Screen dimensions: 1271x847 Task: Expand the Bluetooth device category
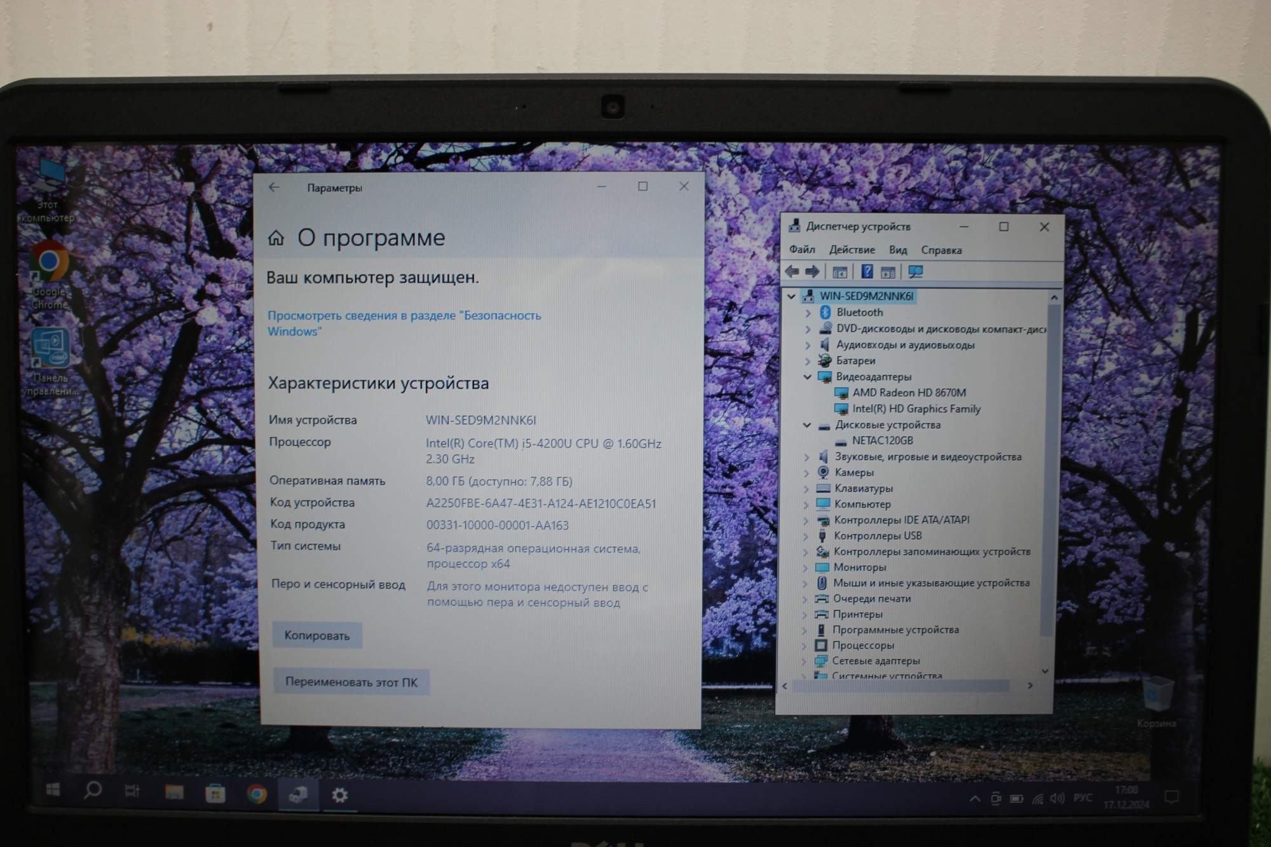[x=808, y=313]
